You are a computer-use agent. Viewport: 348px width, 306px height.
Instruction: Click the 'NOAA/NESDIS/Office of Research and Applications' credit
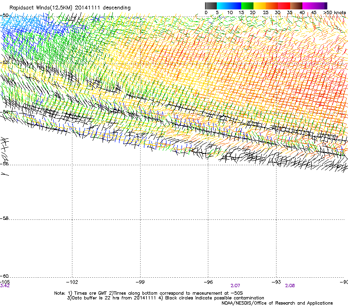(277, 303)
